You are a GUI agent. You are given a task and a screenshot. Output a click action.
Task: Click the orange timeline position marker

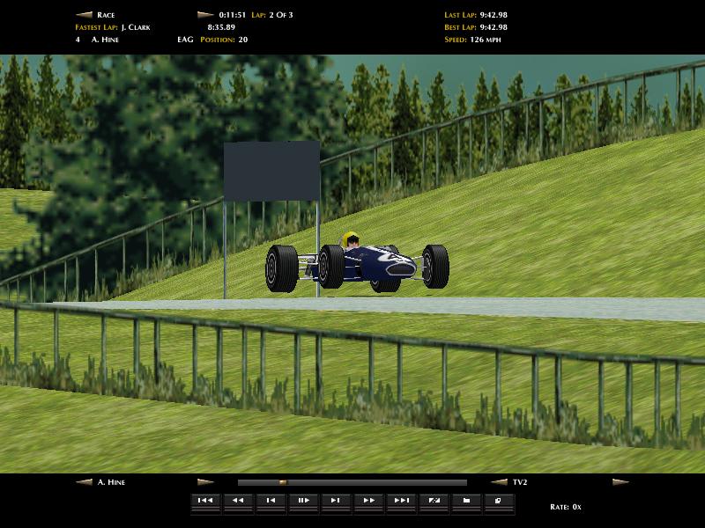[x=283, y=482]
